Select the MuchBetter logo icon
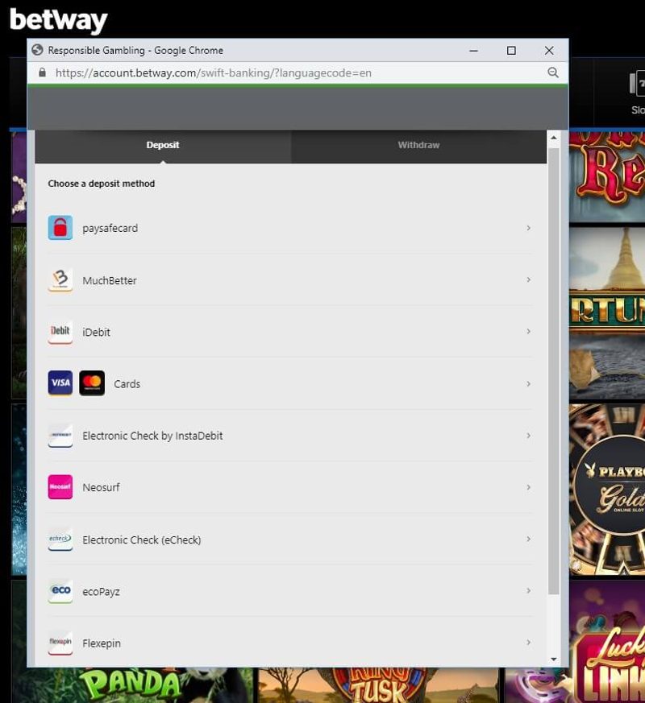 (60, 280)
